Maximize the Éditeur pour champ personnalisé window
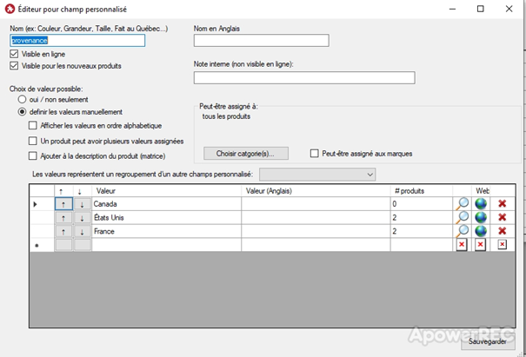Screen dimensions: 526x357 [x=481, y=9]
